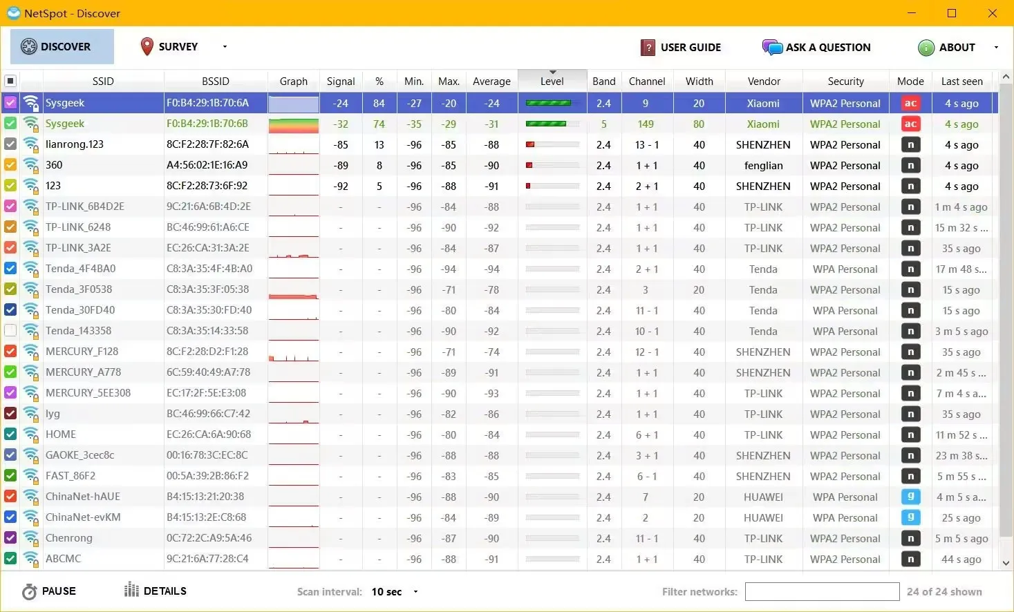The image size is (1014, 612).
Task: Toggle the select-all checkbox in header
Action: pos(10,81)
